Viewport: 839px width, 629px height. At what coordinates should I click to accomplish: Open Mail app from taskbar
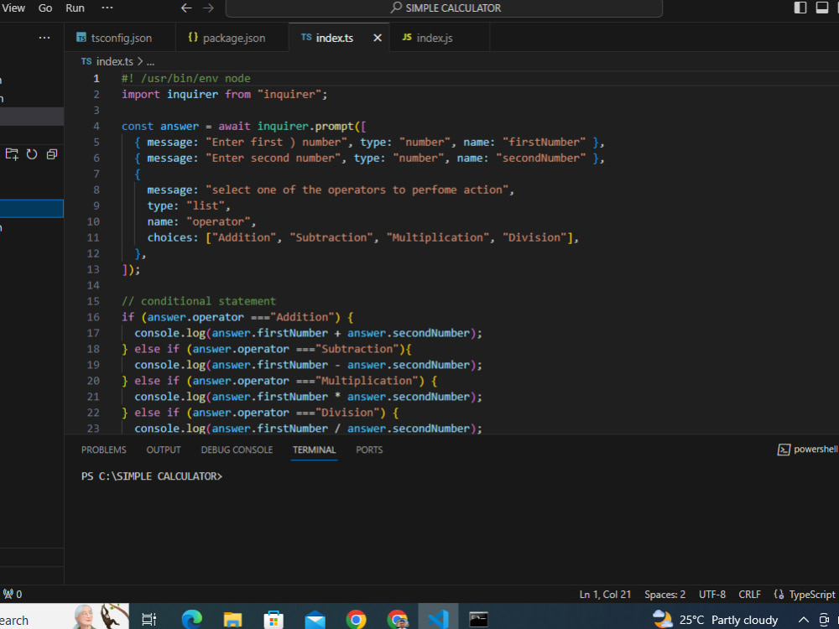(x=315, y=620)
